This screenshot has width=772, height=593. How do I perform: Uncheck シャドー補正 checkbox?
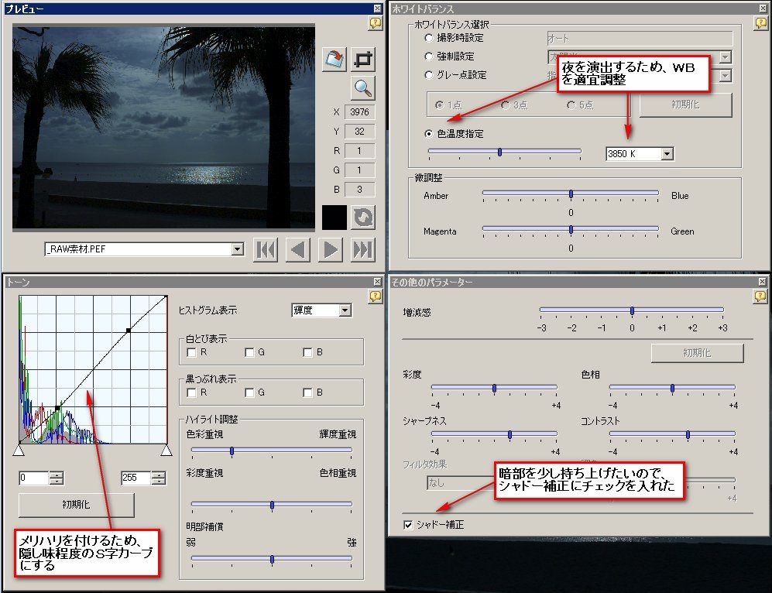pyautogui.click(x=407, y=525)
